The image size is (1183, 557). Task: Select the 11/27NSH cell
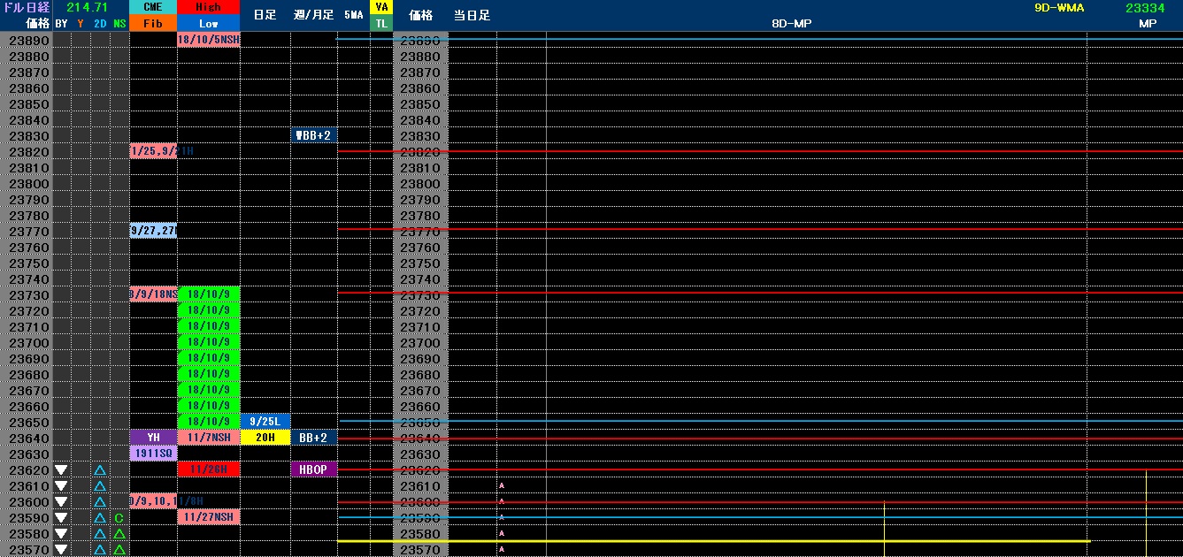click(209, 517)
